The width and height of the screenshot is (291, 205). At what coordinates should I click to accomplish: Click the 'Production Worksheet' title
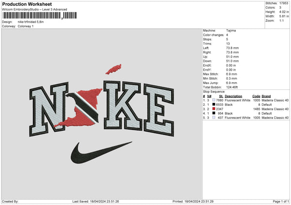(x=27, y=4)
